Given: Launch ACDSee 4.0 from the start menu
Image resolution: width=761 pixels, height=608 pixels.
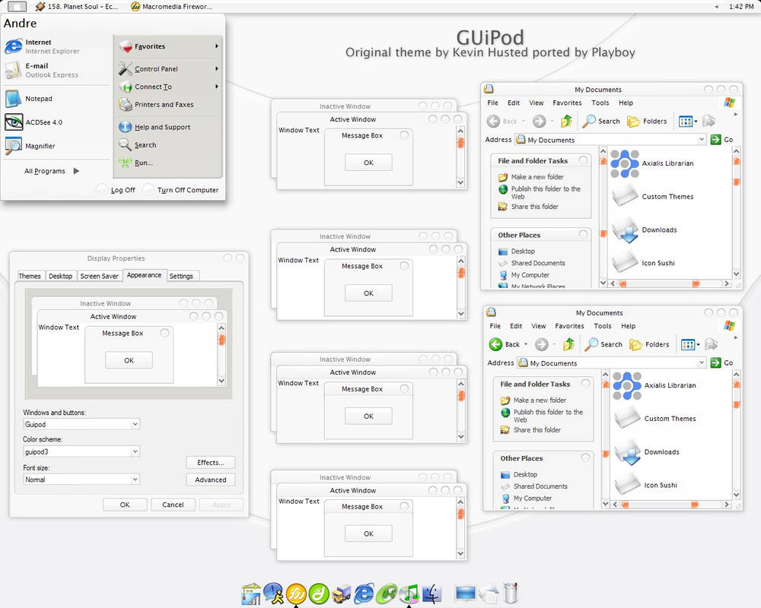Looking at the screenshot, I should [33, 122].
